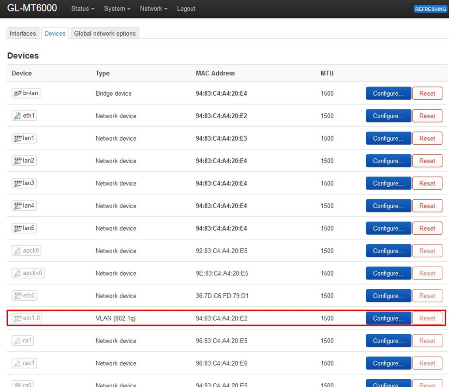Click the apclix0 device badge
This screenshot has height=387, width=449.
[28, 273]
